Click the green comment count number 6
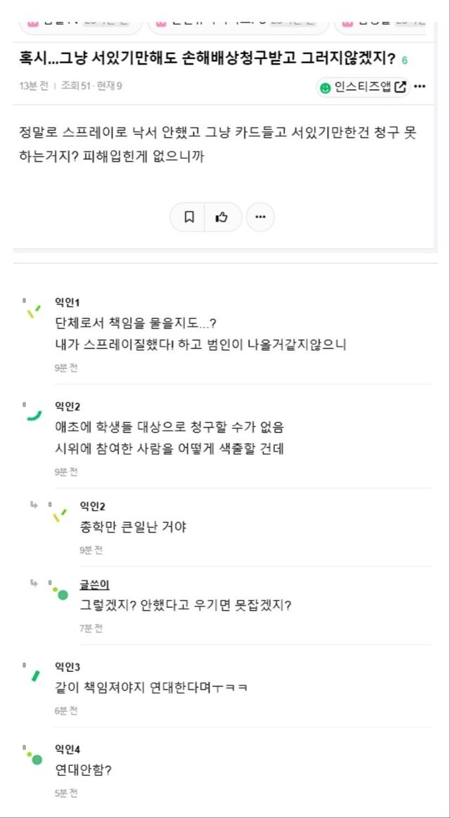This screenshot has height=818, width=450. pos(404,60)
